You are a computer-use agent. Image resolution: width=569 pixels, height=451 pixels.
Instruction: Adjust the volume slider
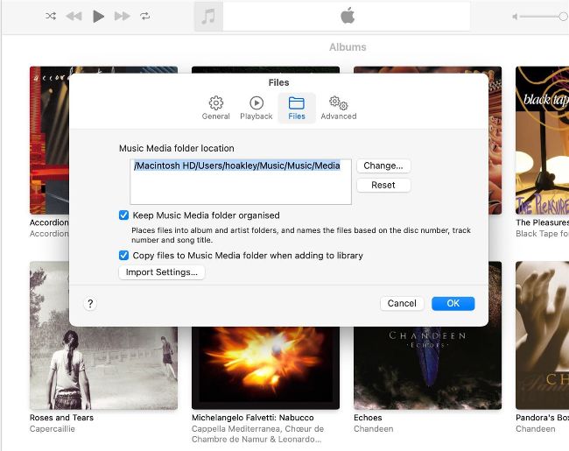[544, 17]
